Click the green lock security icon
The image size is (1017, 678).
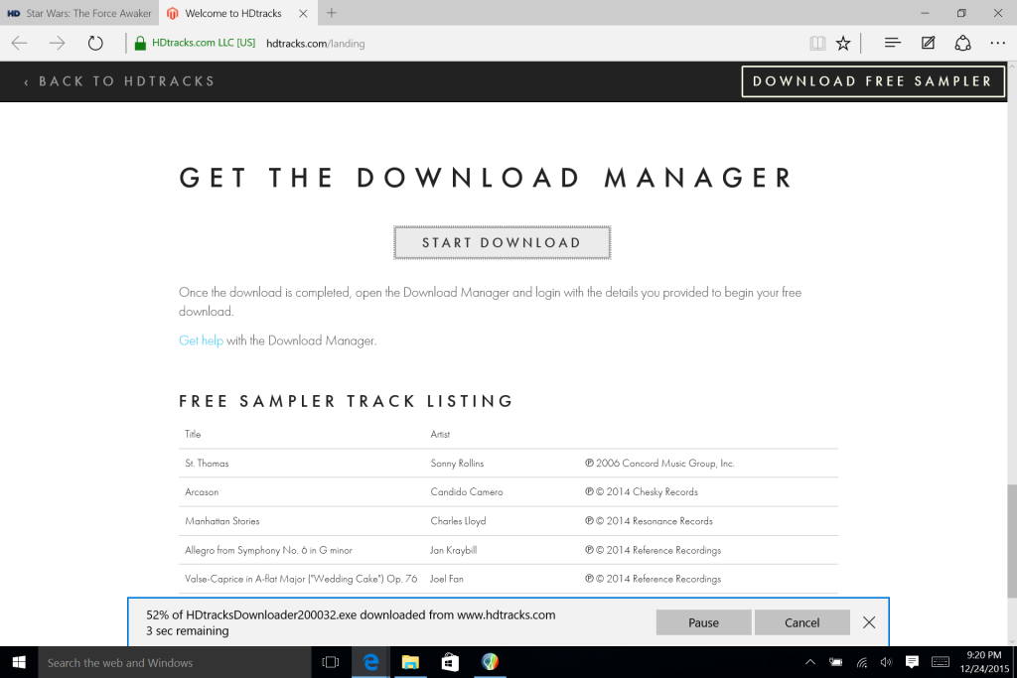click(140, 43)
